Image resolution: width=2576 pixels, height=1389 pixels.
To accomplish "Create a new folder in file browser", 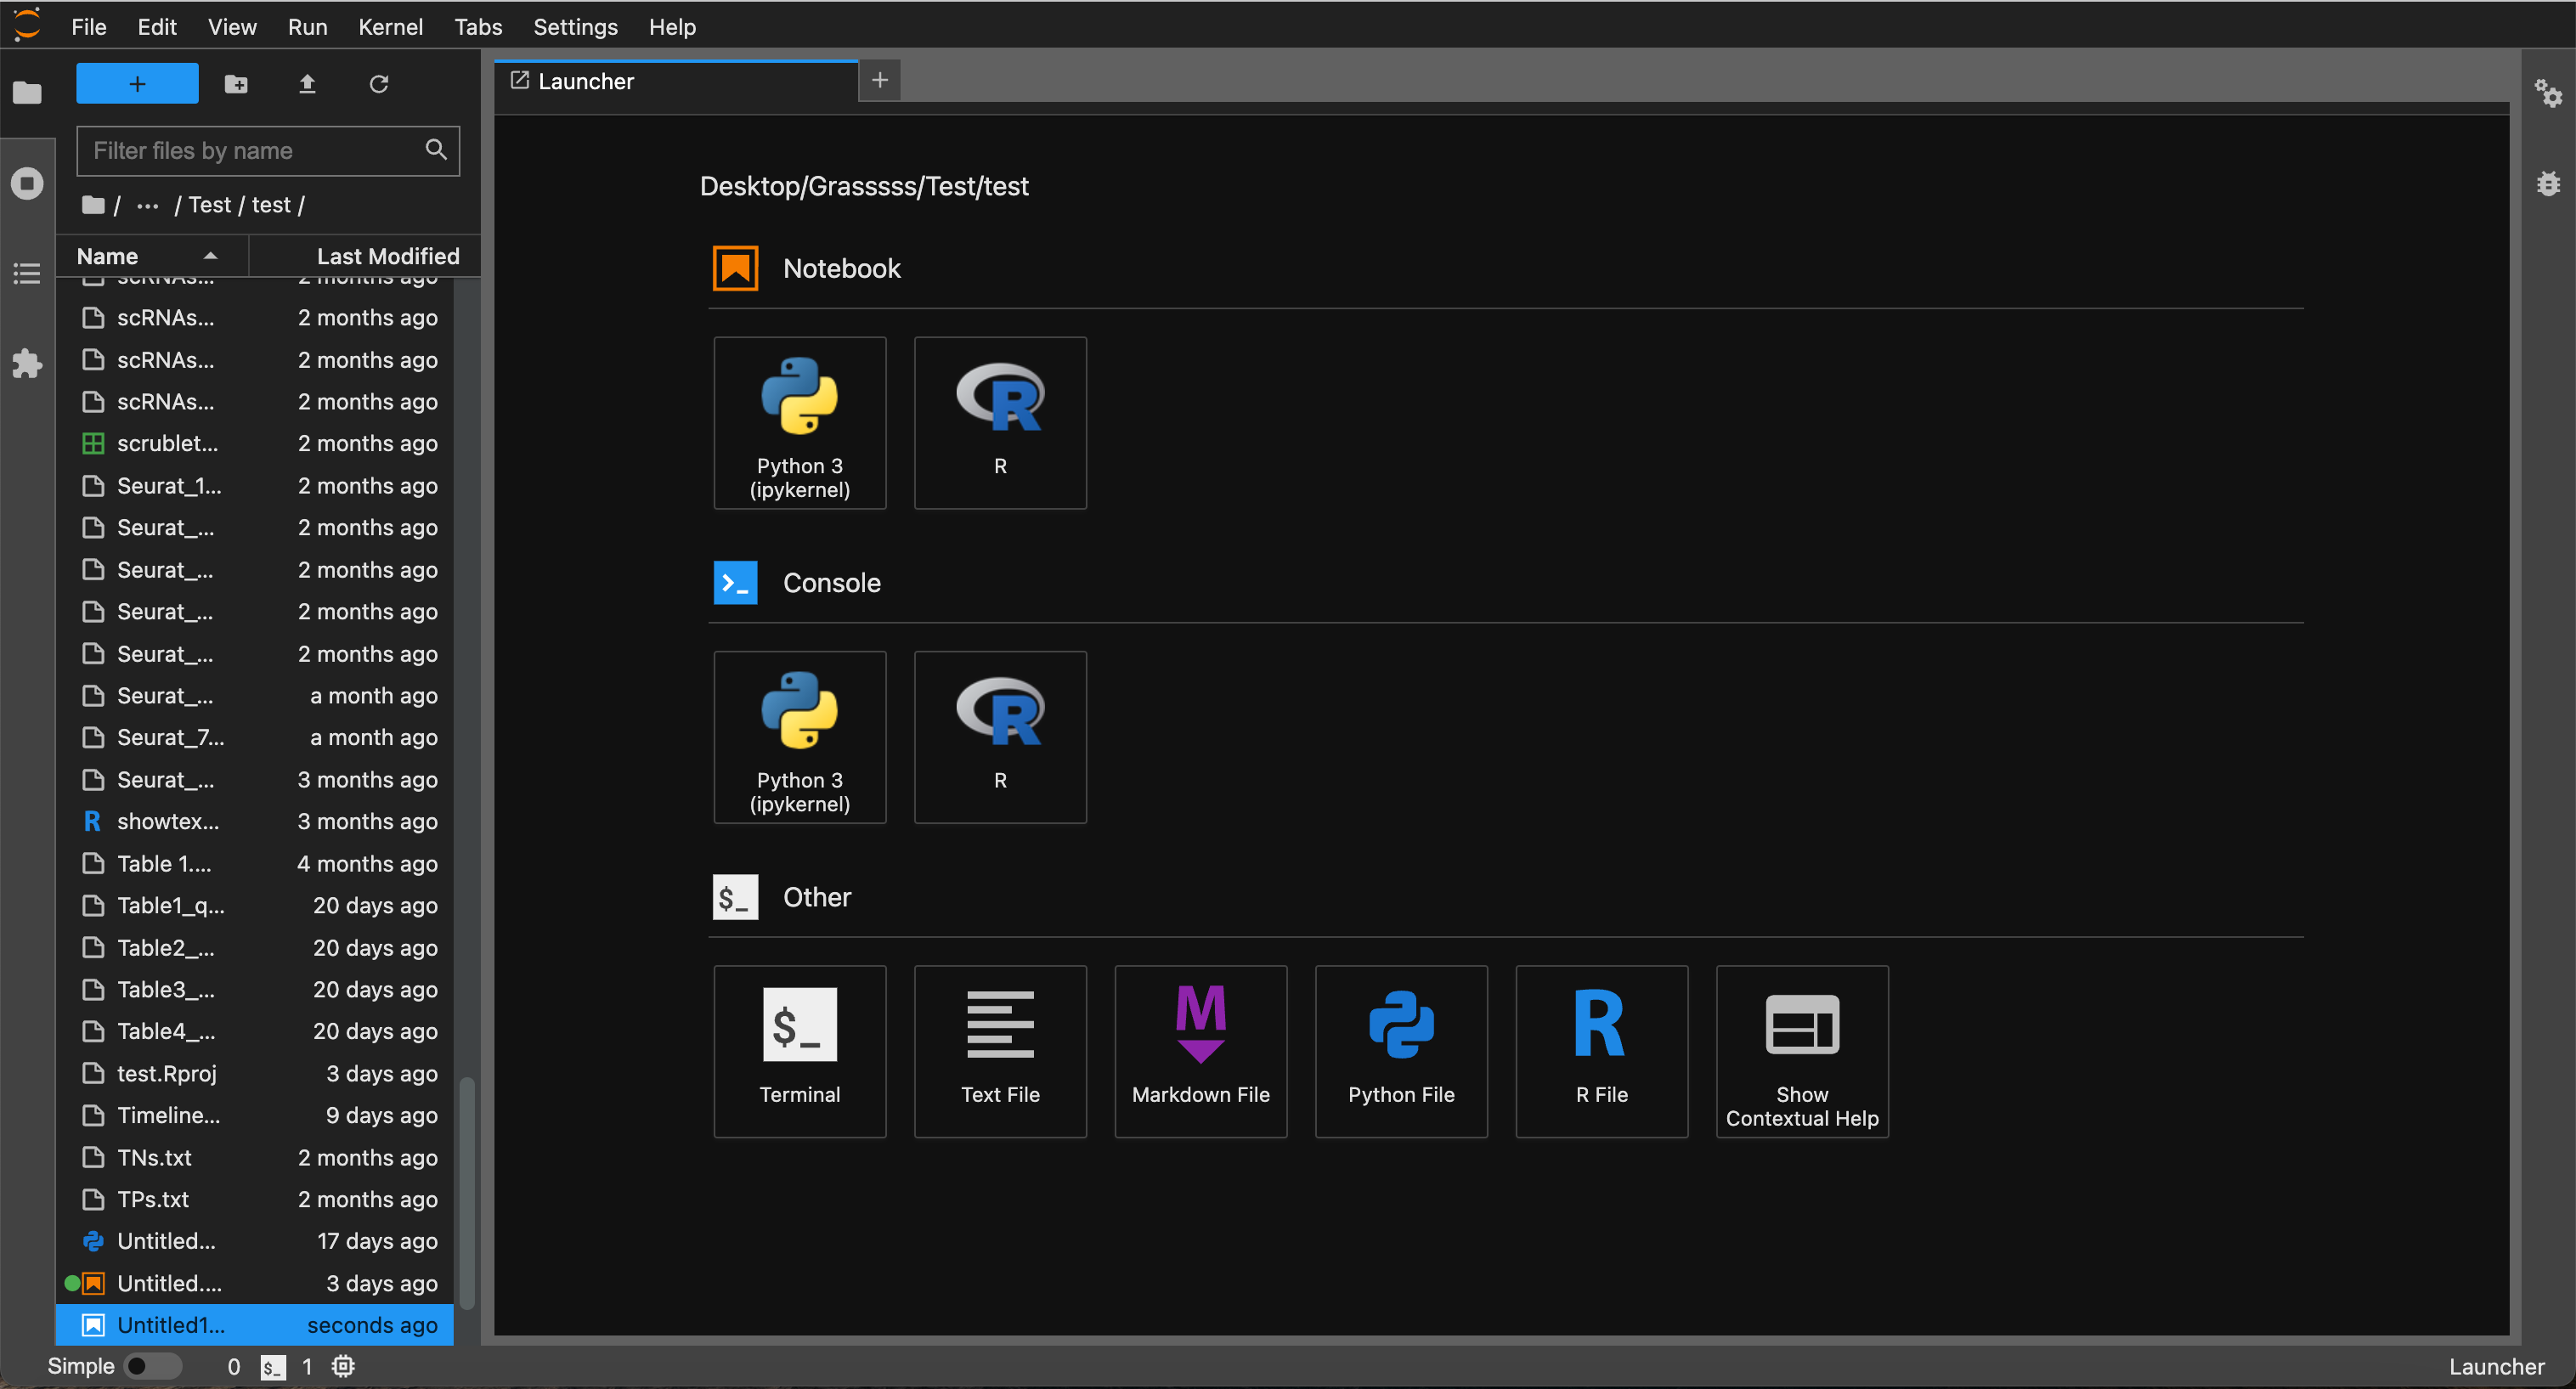I will click(236, 84).
